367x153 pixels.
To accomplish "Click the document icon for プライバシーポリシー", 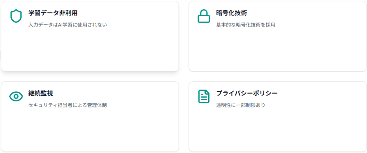I will (204, 96).
